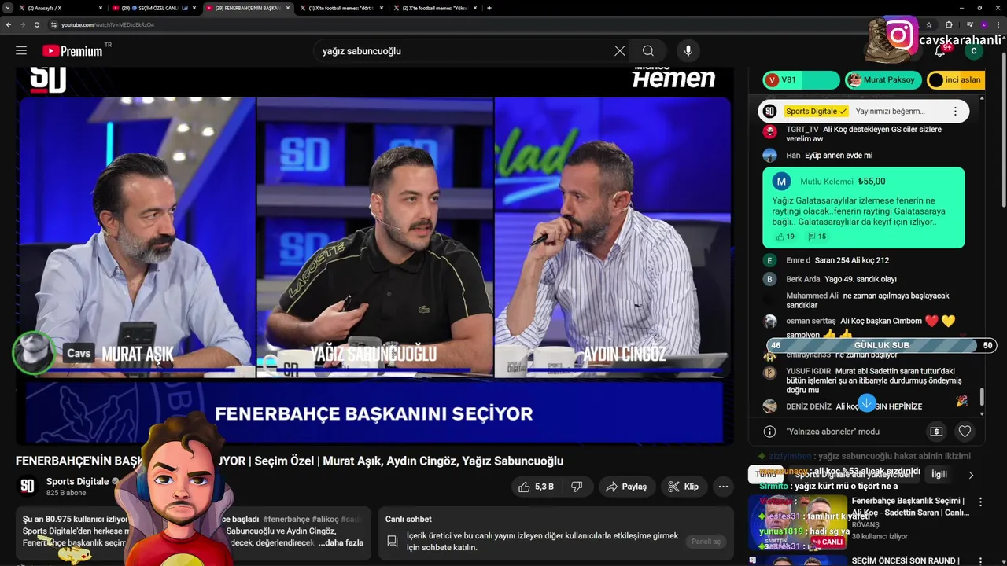The image size is (1007, 566).
Task: Open the notifications bell
Action: pyautogui.click(x=940, y=50)
